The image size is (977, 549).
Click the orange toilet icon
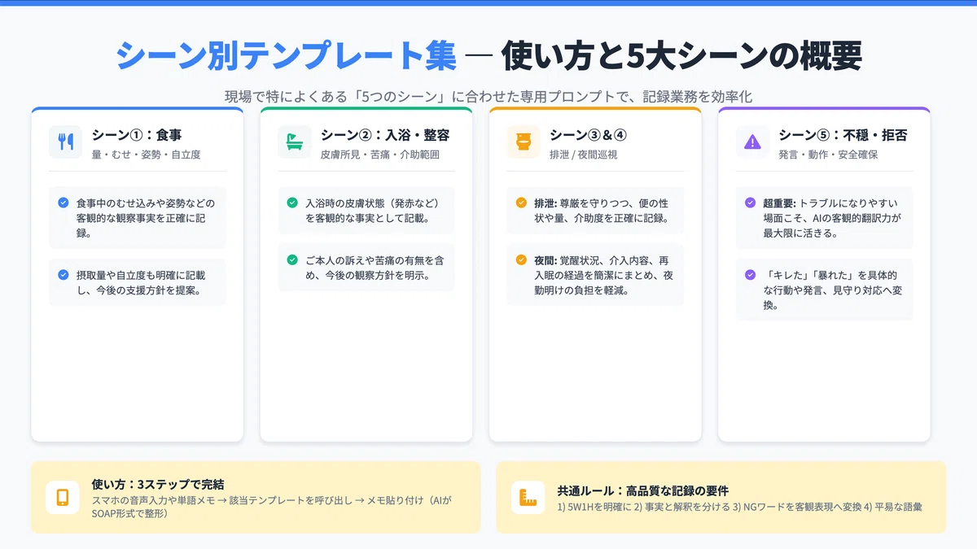point(523,142)
